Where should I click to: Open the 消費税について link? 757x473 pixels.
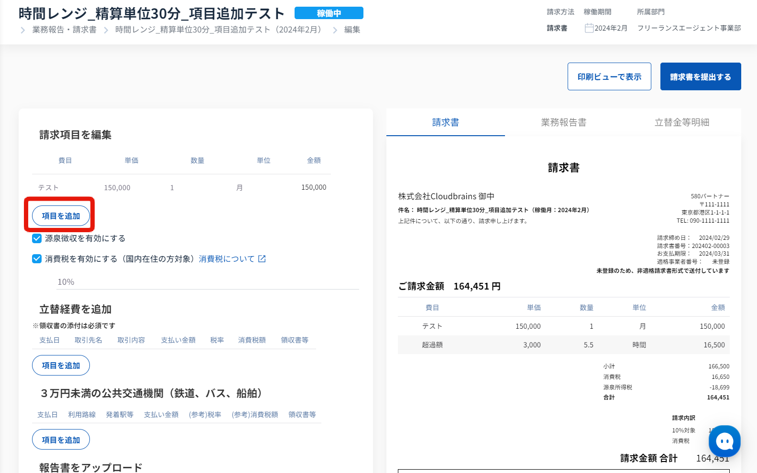[227, 259]
